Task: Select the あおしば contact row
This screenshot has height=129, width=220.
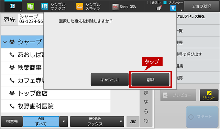Action: click(x=22, y=55)
